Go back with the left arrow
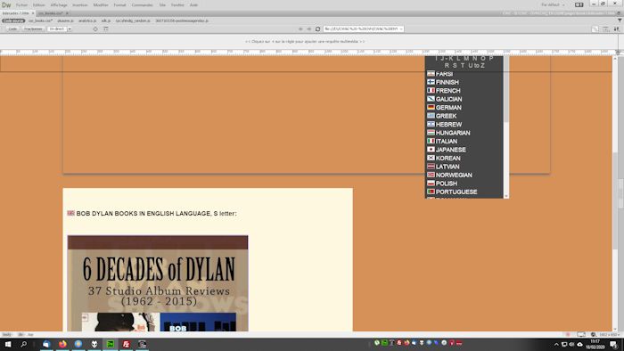 pyautogui.click(x=300, y=29)
